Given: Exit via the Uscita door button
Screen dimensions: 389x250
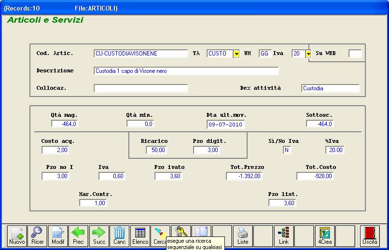Looking at the screenshot, I should click(x=370, y=236).
